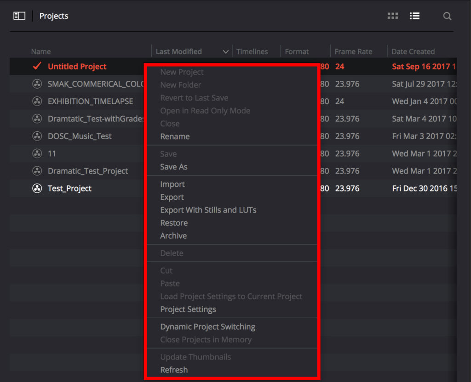Click the Resolve icon beside project 11
471x382 pixels.
[37, 153]
